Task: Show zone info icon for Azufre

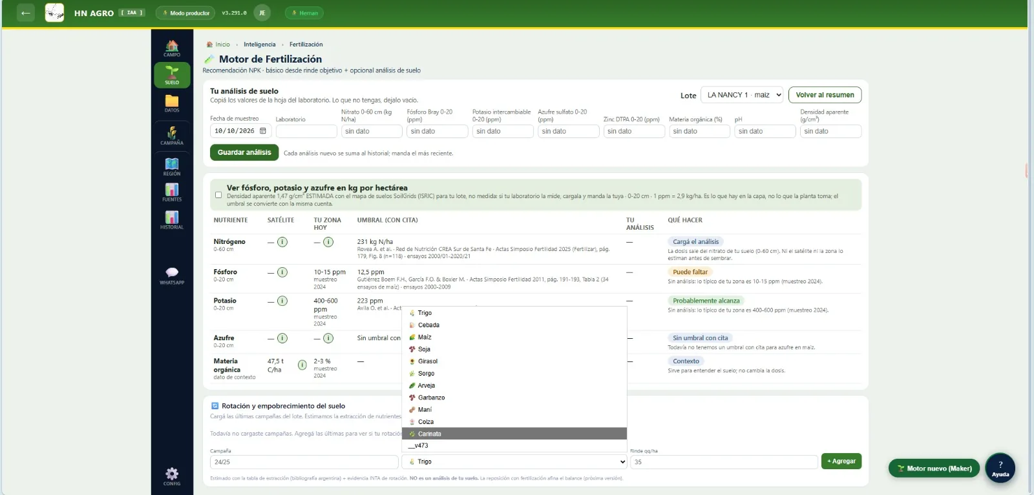Action: [x=328, y=338]
